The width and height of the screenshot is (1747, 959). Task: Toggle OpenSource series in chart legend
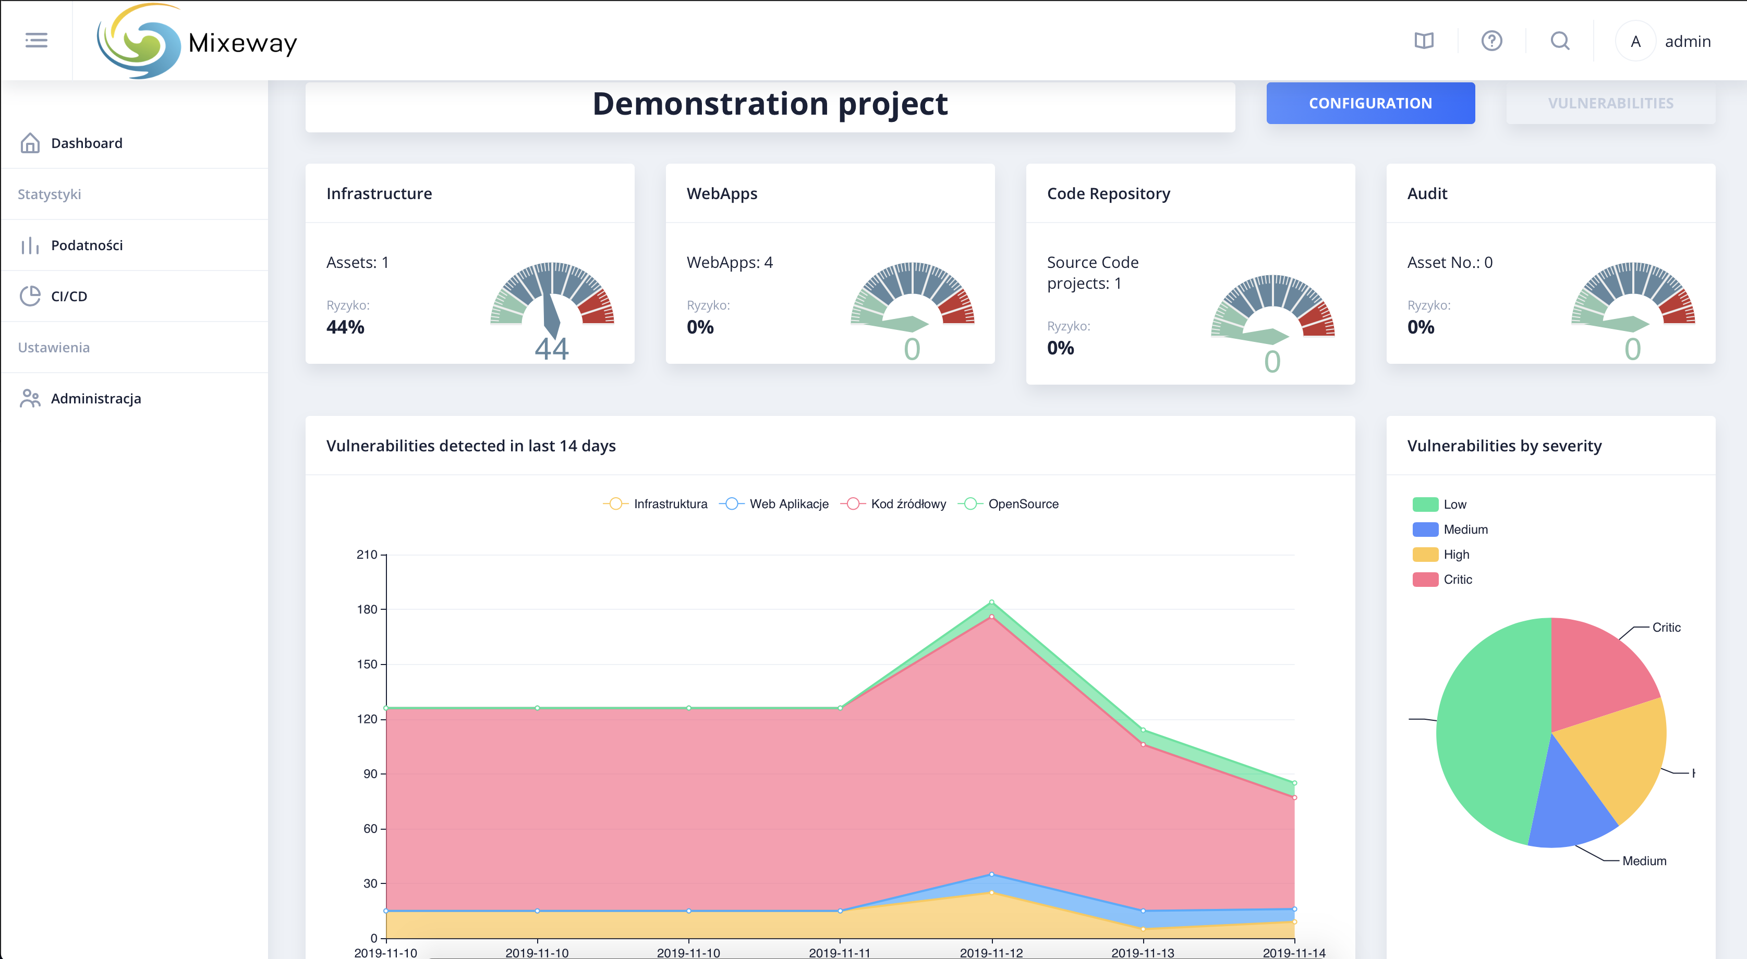point(1008,503)
